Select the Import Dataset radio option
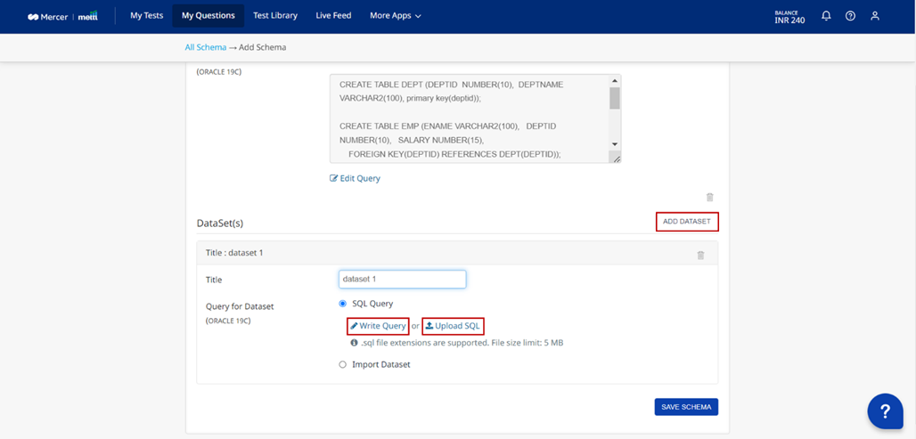This screenshot has height=439, width=916. [343, 364]
